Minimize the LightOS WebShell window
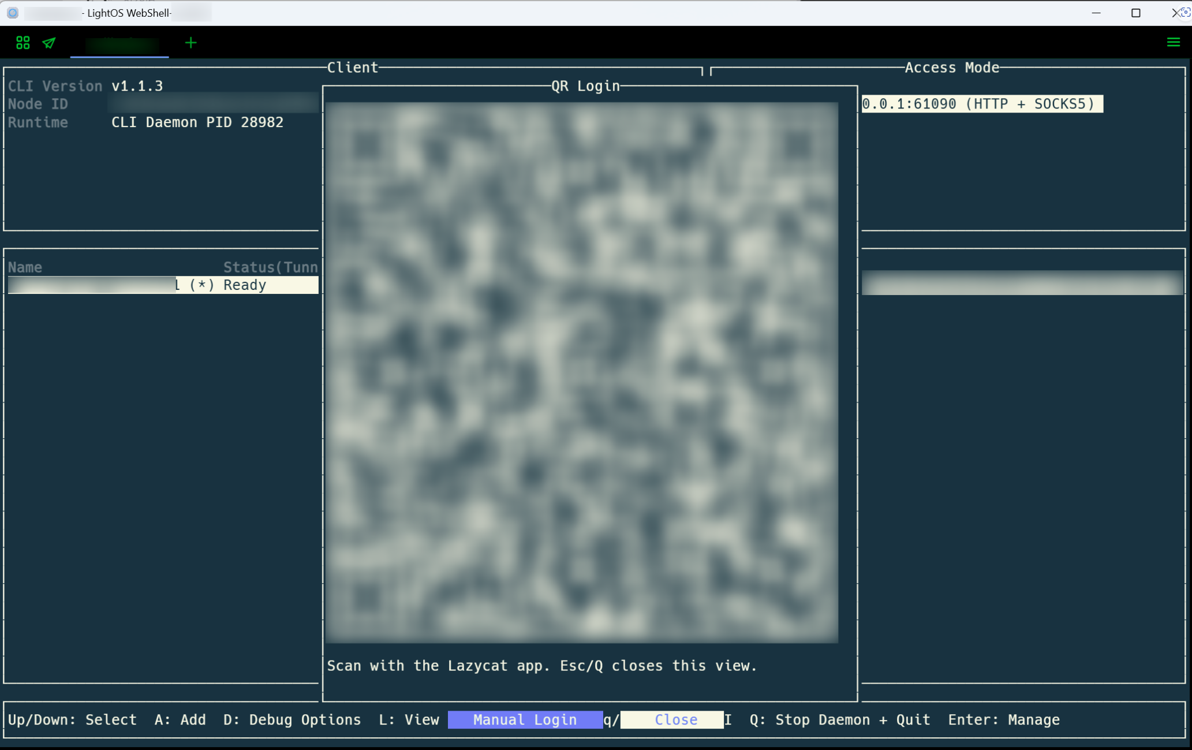The height and width of the screenshot is (750, 1192). 1096,13
